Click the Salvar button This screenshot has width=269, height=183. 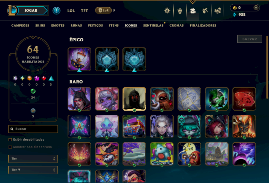[249, 39]
